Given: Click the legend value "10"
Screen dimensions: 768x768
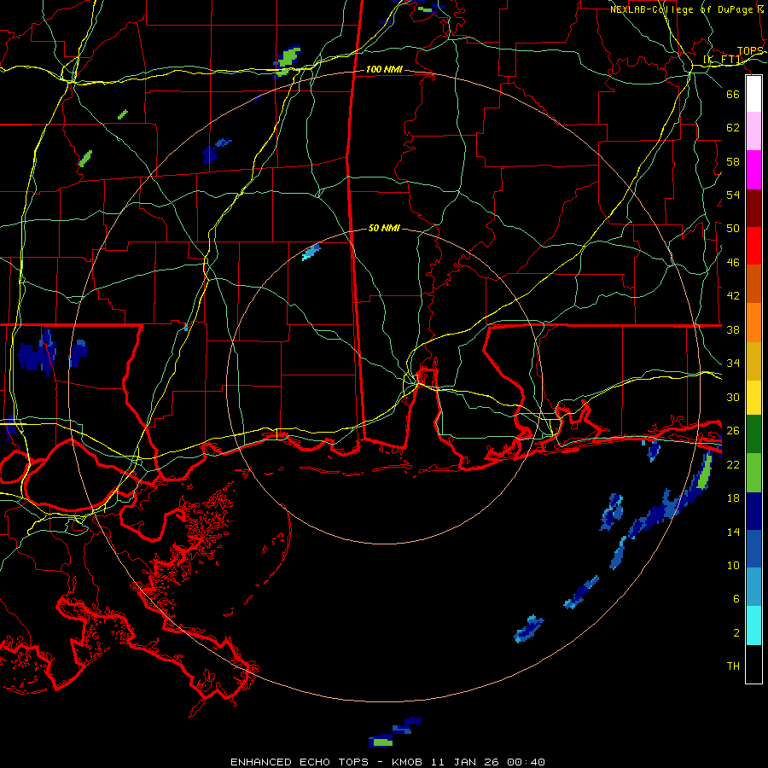Looking at the screenshot, I should pos(733,565).
